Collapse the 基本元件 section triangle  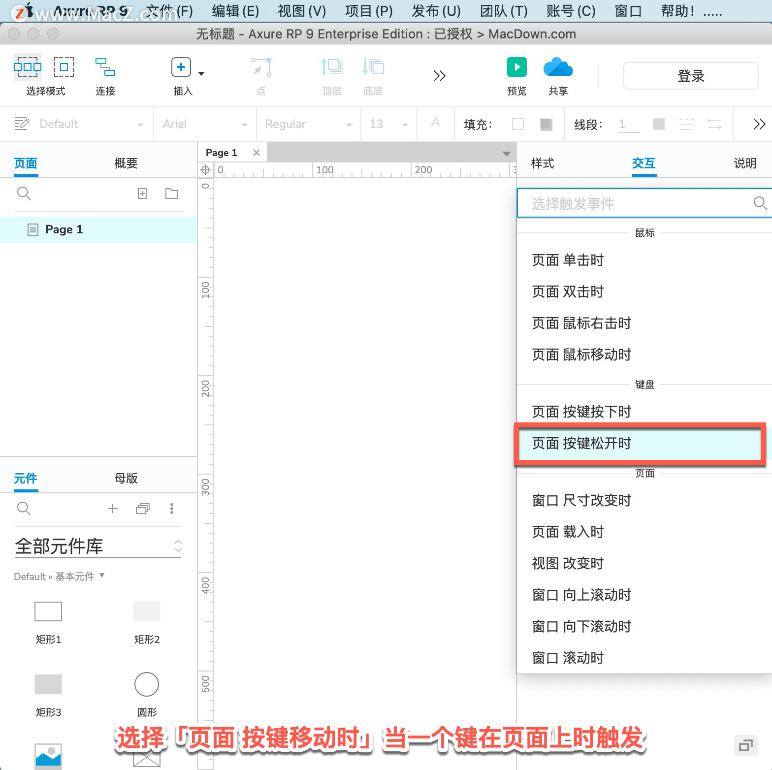(x=102, y=575)
